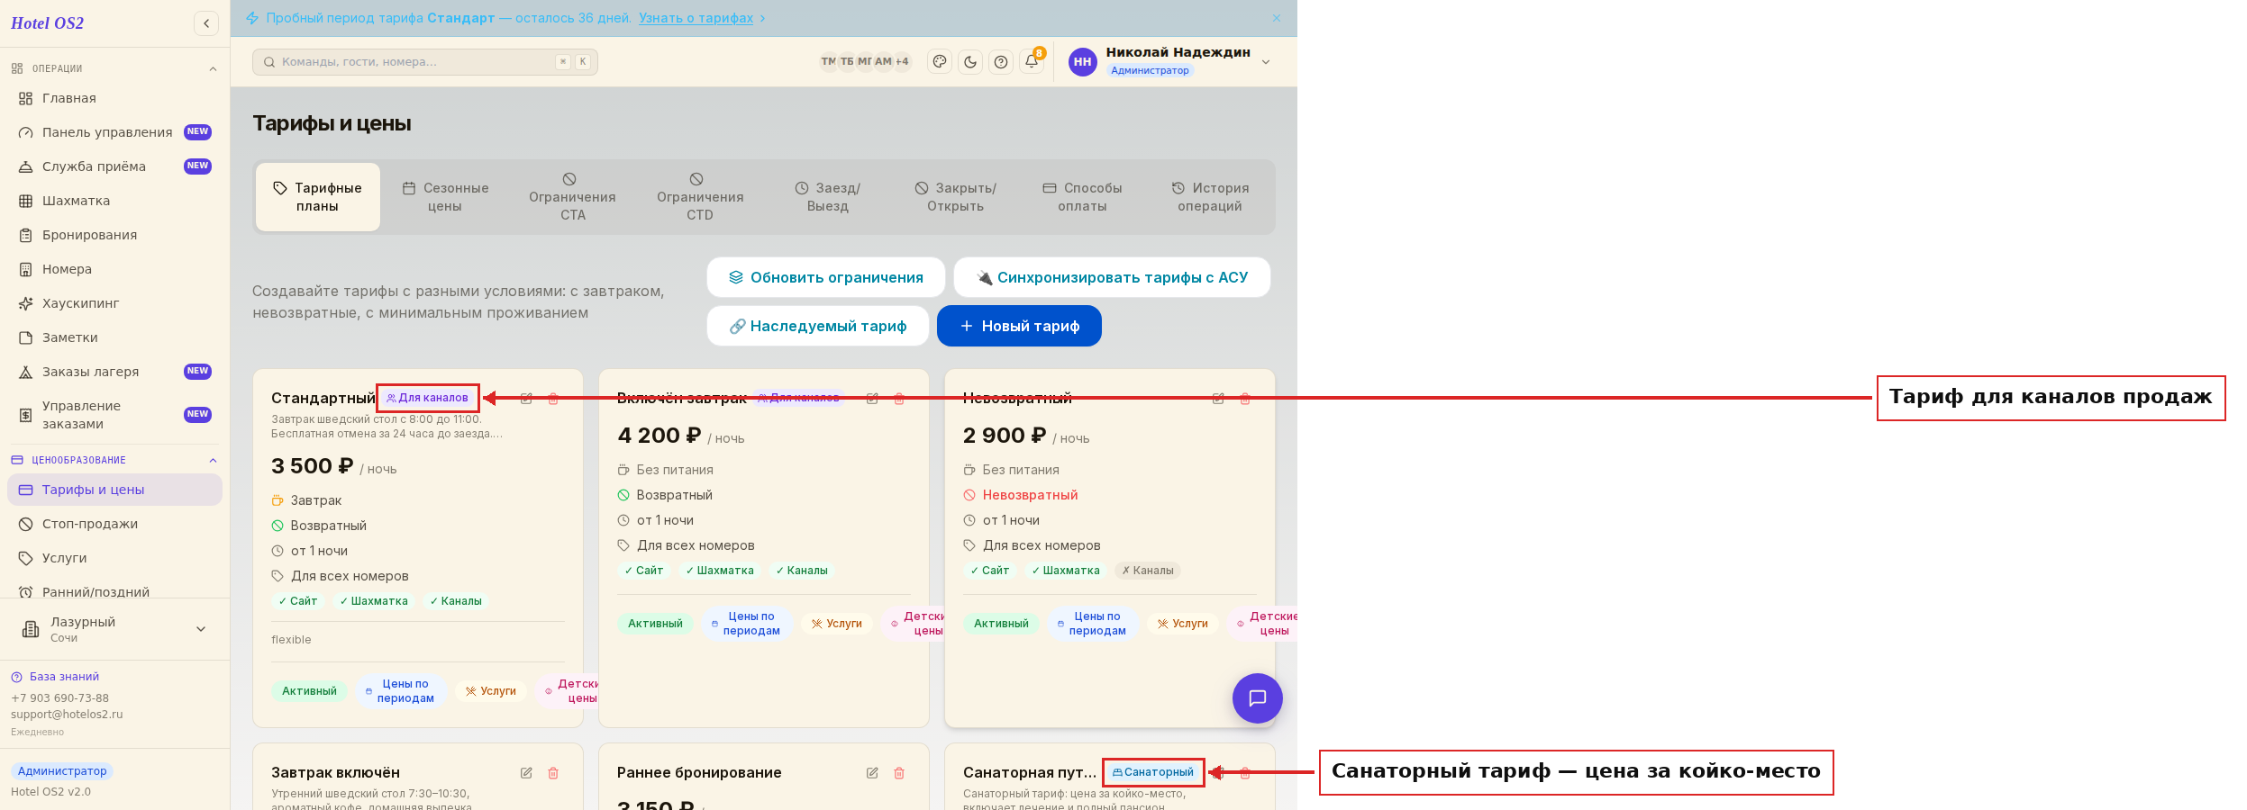Viewport: 2247px width, 810px height.
Task: Delete the Невозвратный tariff
Action: pos(1245,398)
